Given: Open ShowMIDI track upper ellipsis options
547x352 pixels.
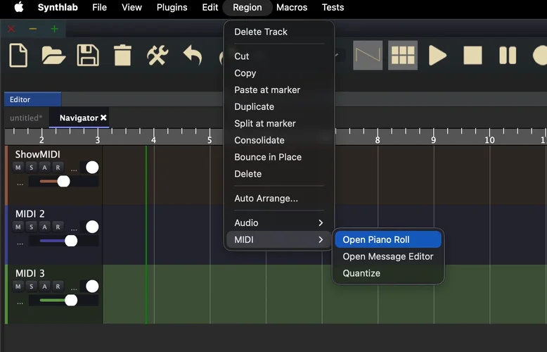Looking at the screenshot, I should 74,170.
